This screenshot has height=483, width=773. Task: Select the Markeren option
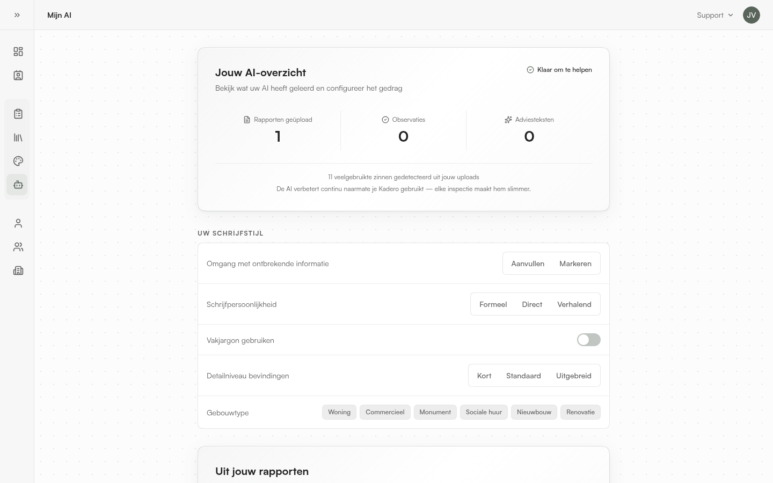click(575, 264)
